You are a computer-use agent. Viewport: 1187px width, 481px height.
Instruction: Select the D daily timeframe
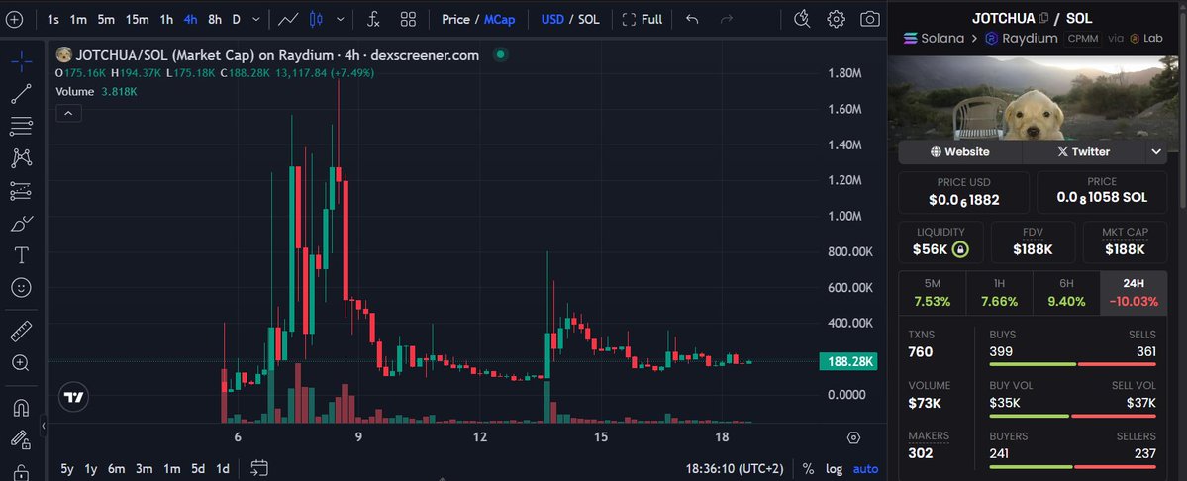(x=237, y=20)
